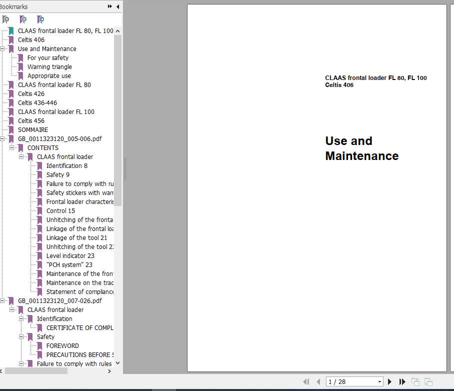Open the page number dropdown

pyautogui.click(x=379, y=381)
